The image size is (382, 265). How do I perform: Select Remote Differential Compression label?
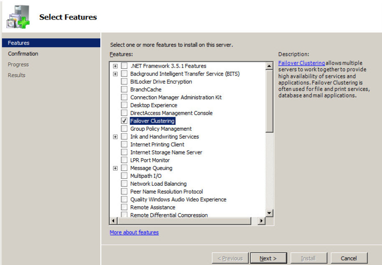169,215
